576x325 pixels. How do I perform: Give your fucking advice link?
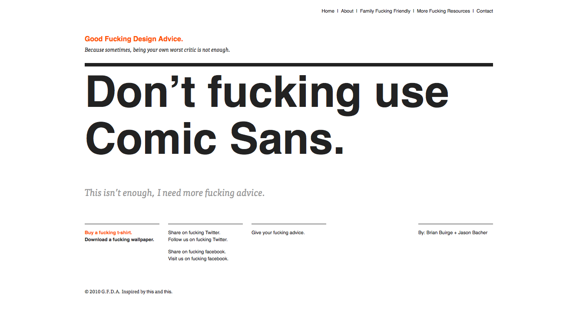278,233
